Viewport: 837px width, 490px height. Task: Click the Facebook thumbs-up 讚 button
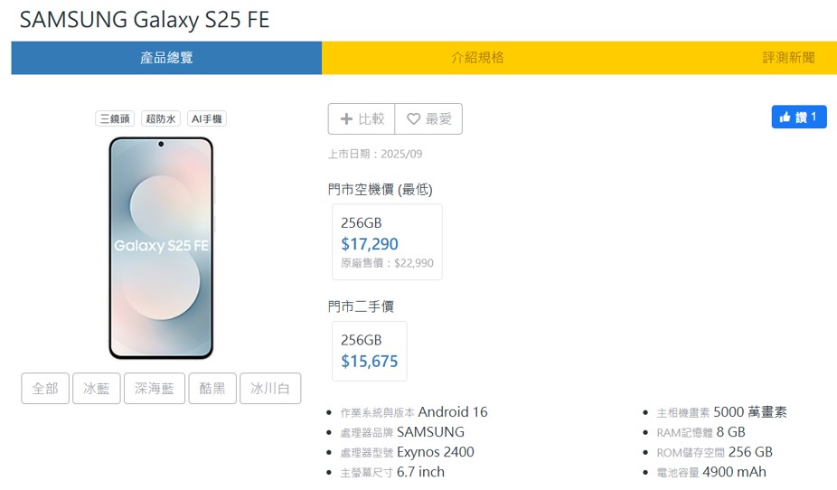click(x=798, y=117)
